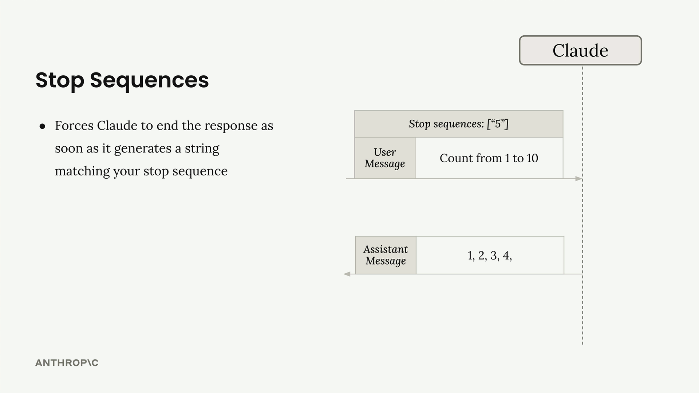The height and width of the screenshot is (393, 699).
Task: Select the Stop Sequences title
Action: [x=122, y=80]
